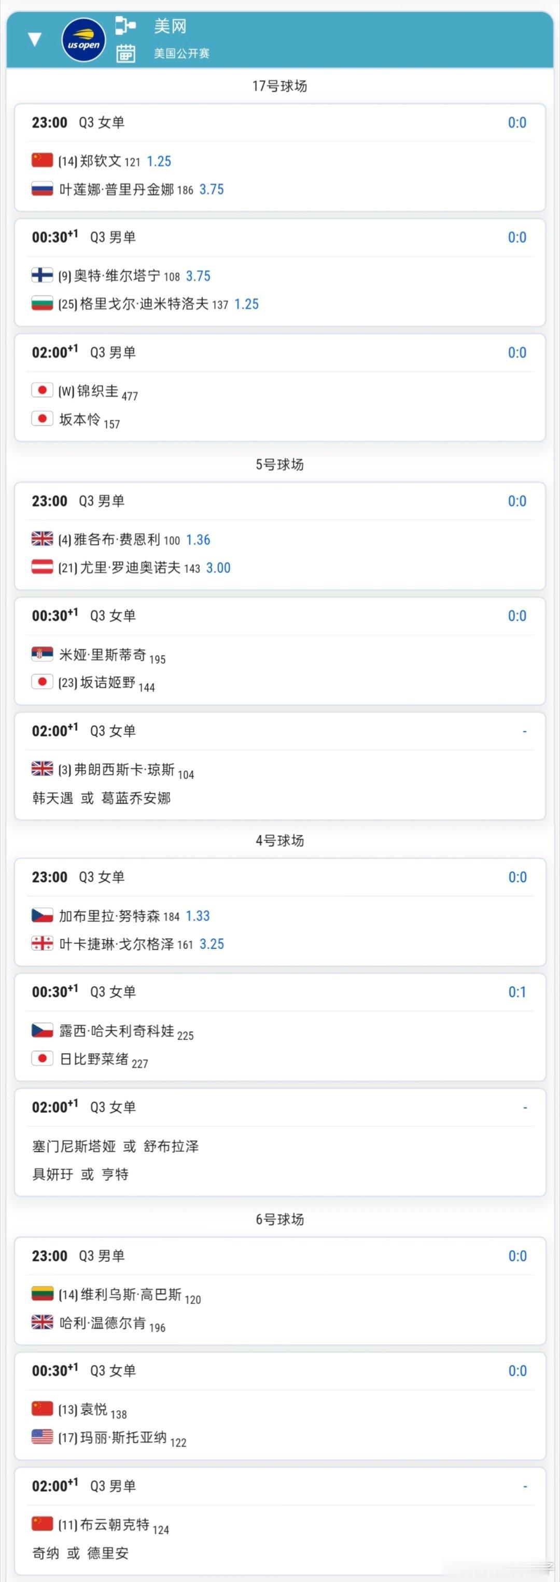
Task: Collapse the US Open section triangle
Action: tap(35, 40)
